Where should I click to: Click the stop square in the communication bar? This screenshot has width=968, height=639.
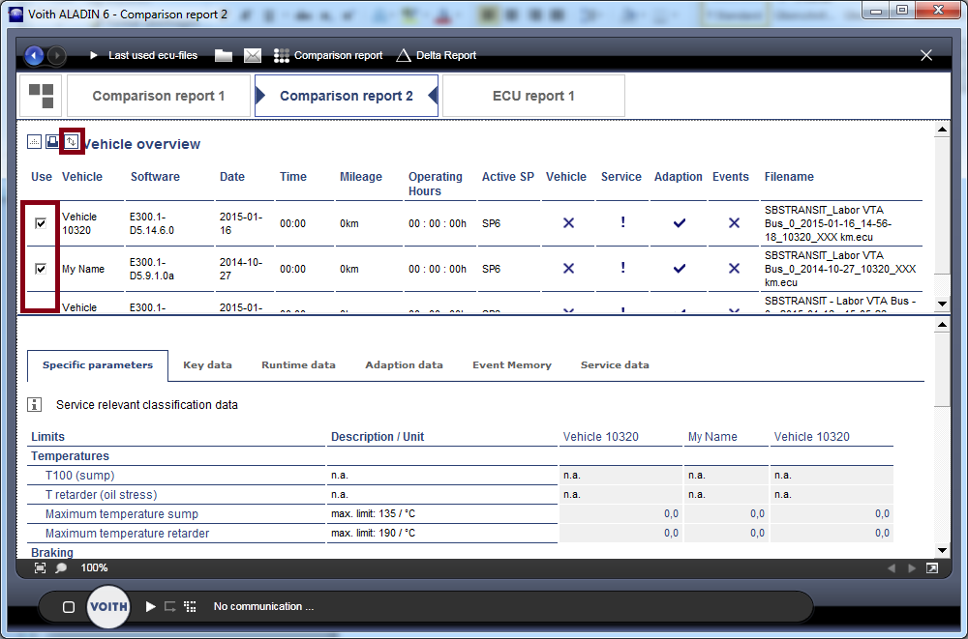[69, 607]
